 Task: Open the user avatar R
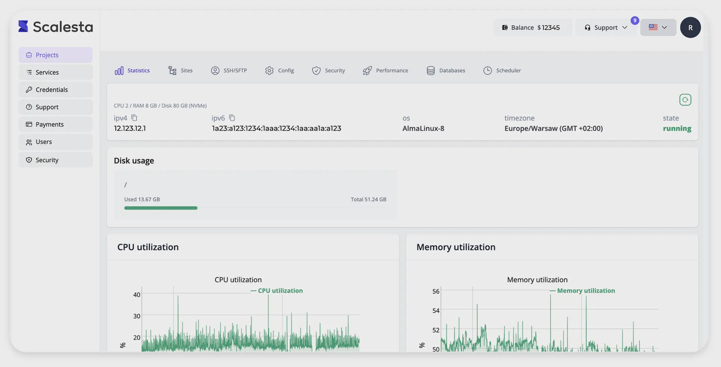tap(690, 27)
